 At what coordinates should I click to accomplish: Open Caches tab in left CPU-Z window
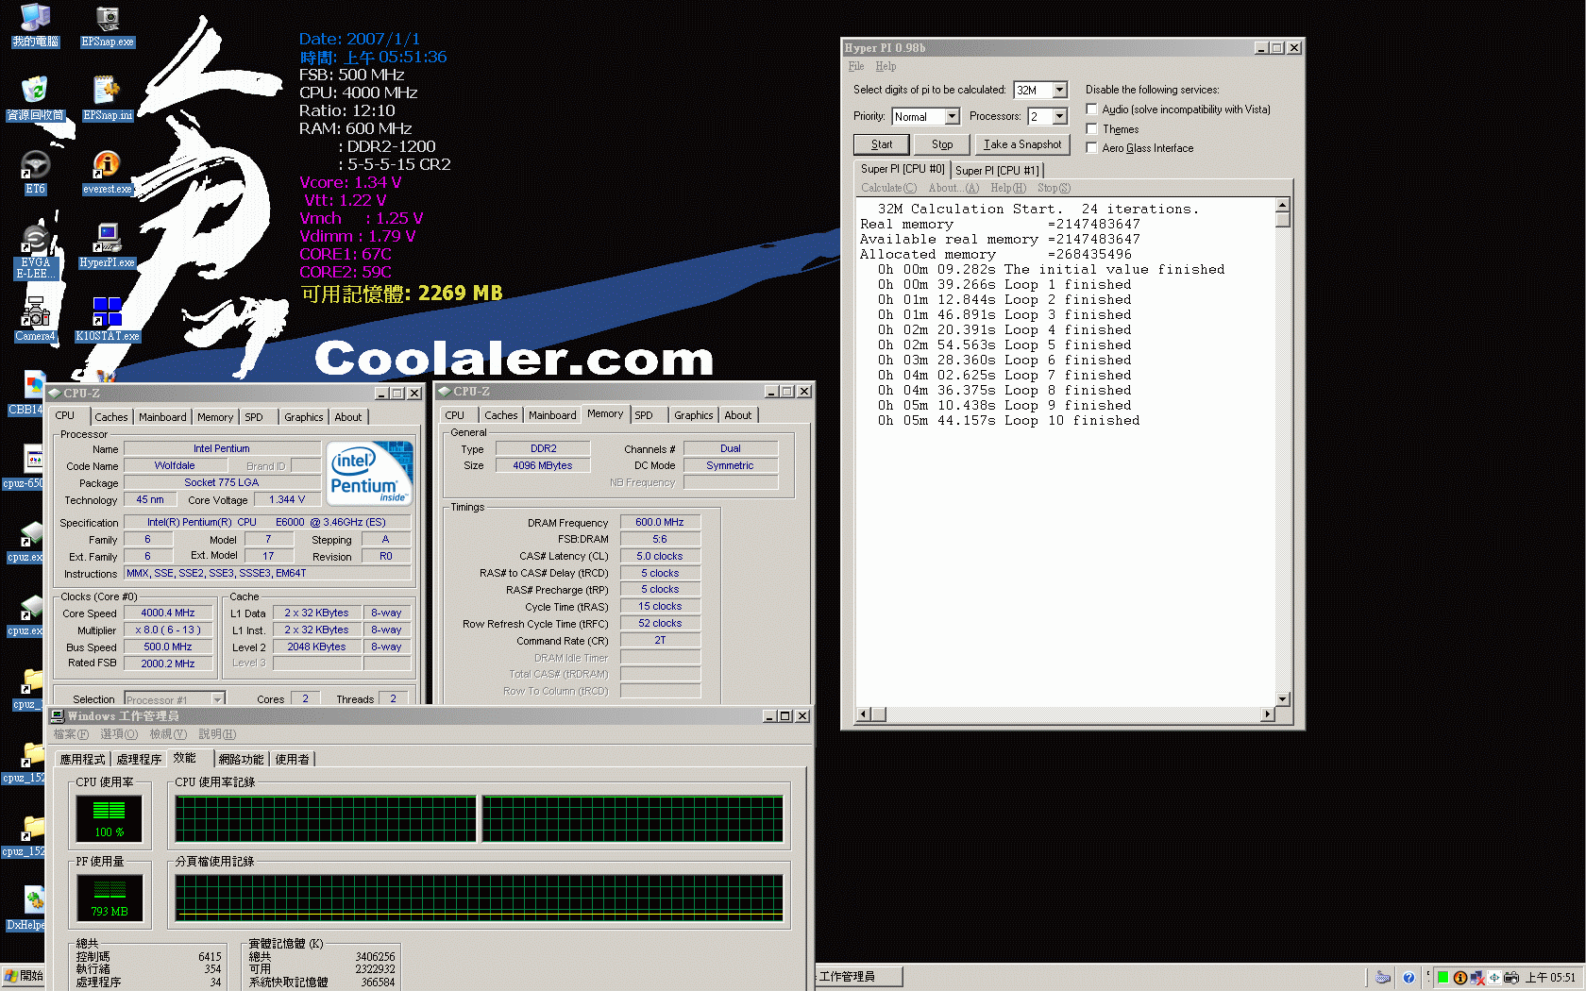click(x=110, y=417)
